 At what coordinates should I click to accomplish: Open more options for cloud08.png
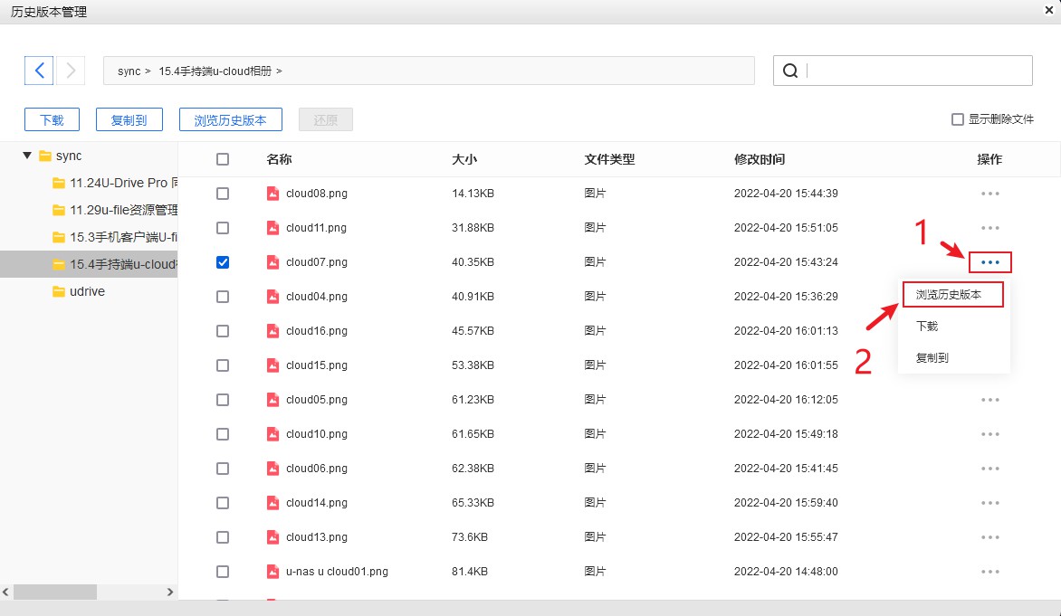point(989,194)
